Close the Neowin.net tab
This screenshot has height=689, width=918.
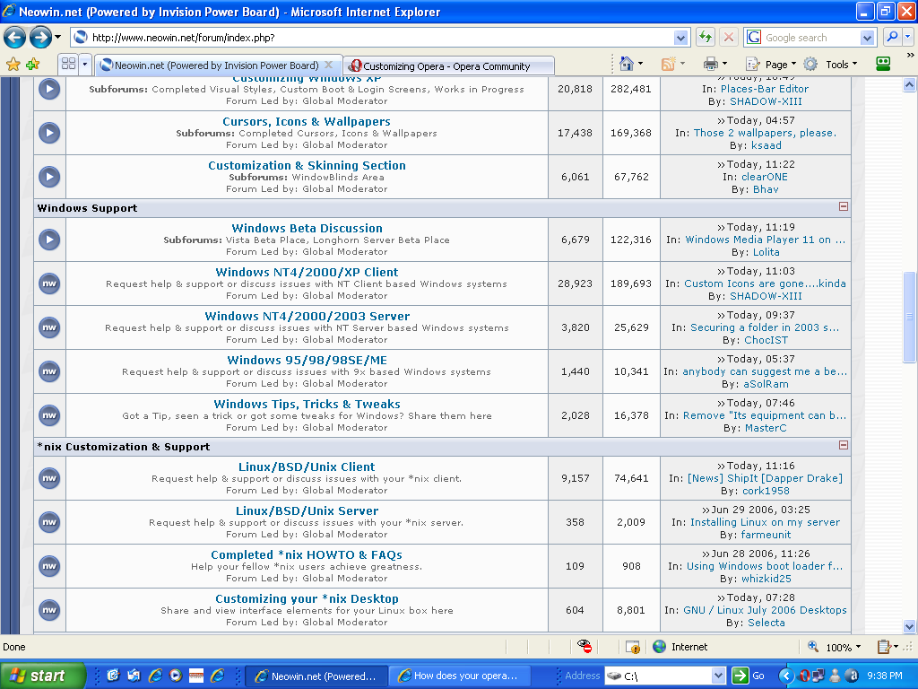coord(329,65)
